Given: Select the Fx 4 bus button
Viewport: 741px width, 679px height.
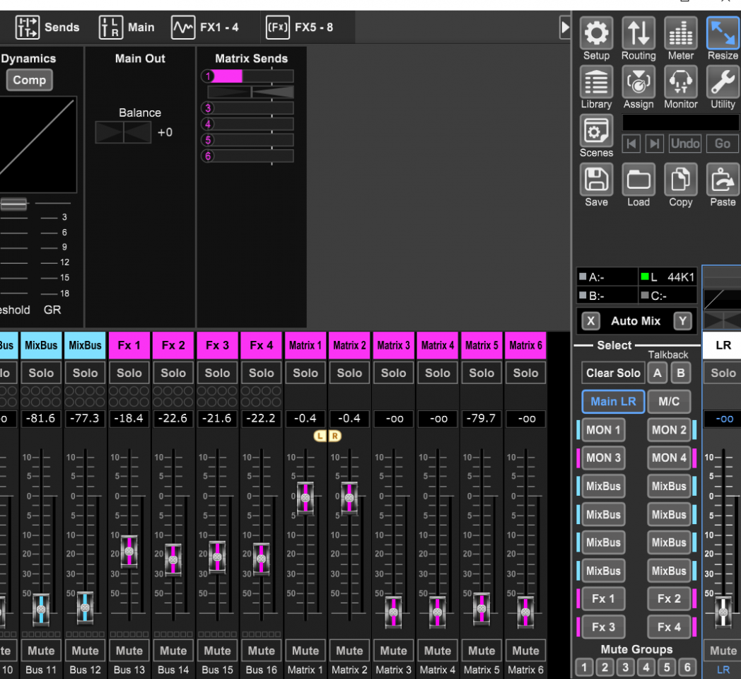Looking at the screenshot, I should click(x=669, y=627).
